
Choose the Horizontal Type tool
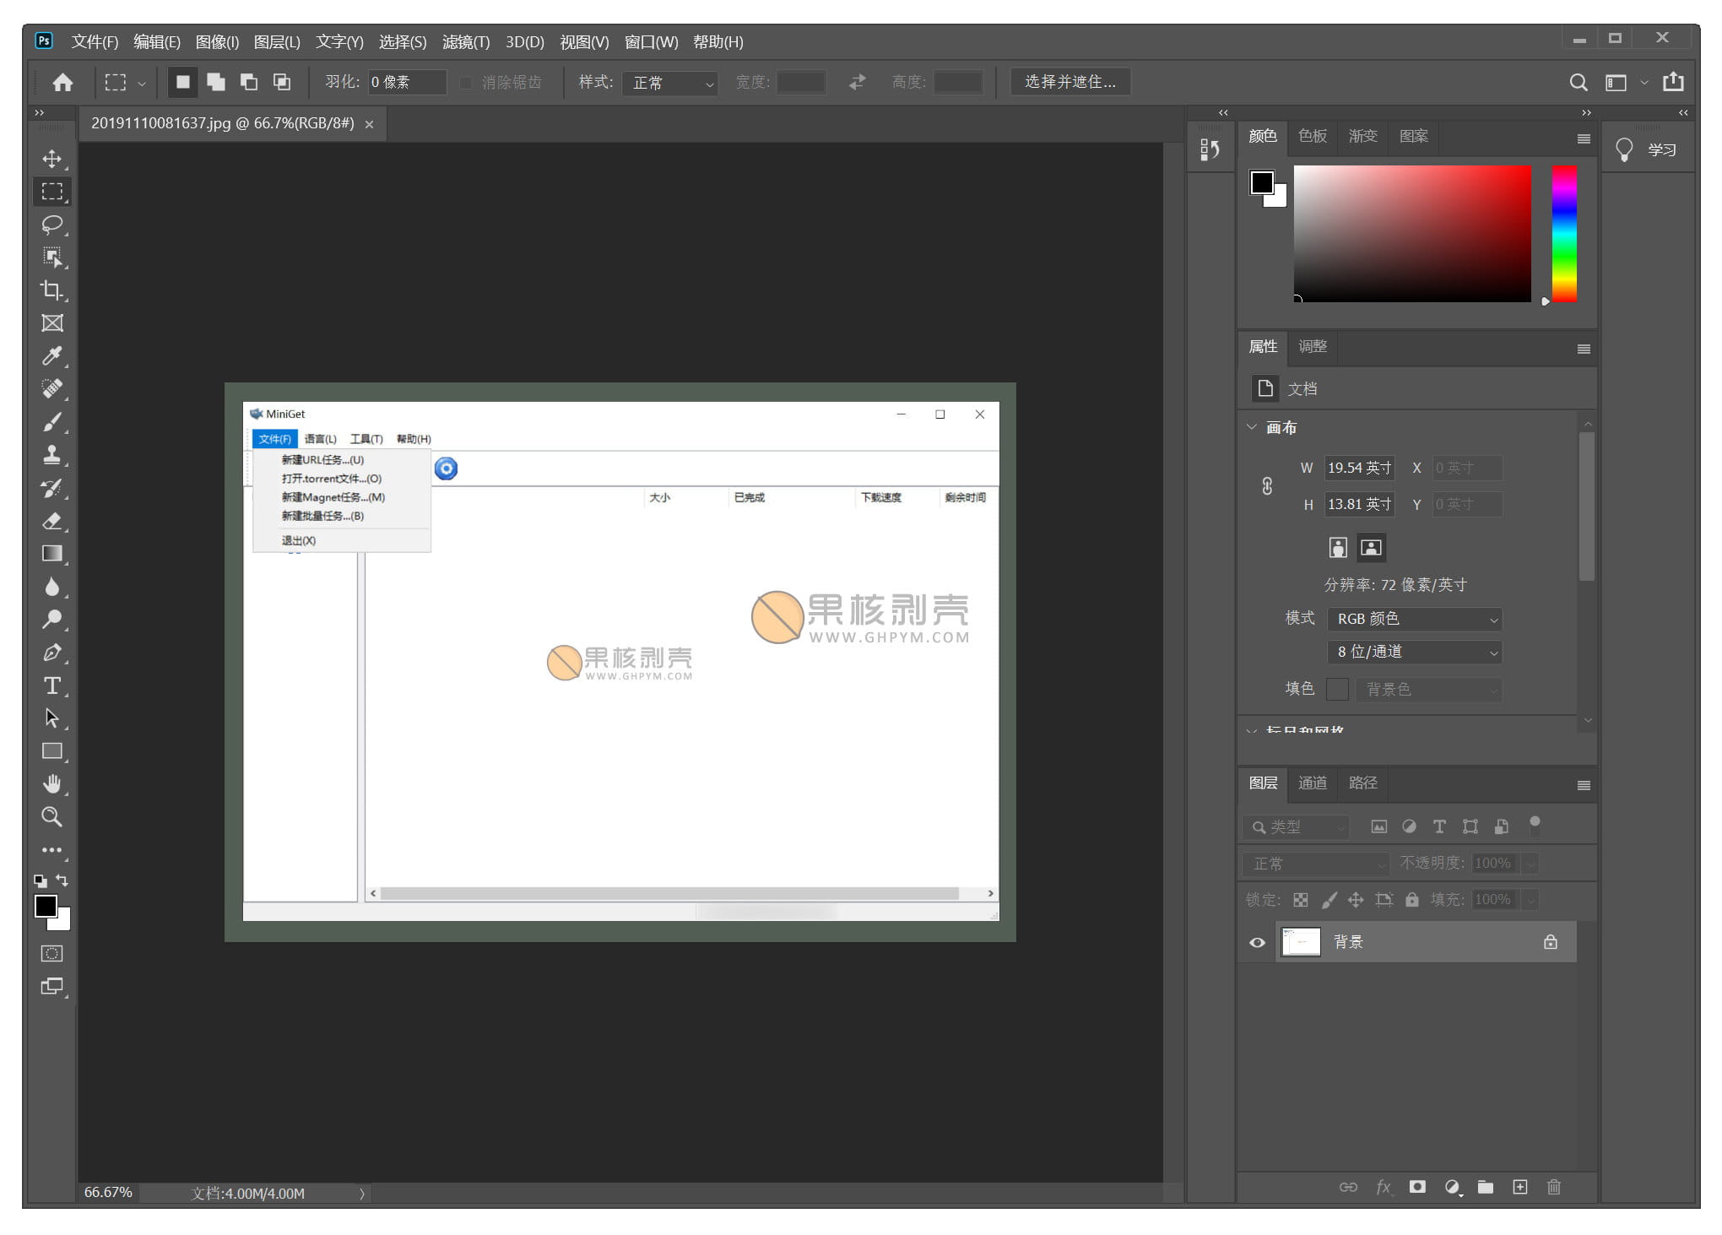[51, 685]
